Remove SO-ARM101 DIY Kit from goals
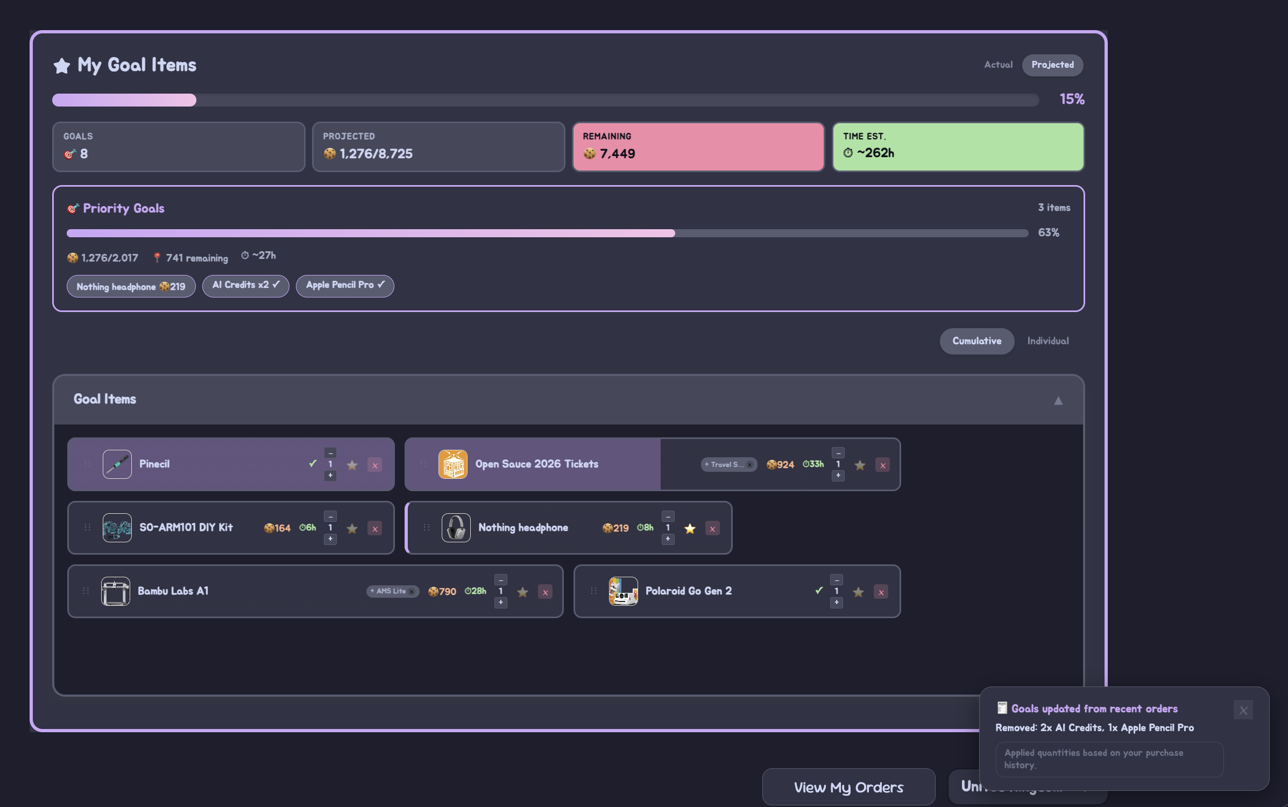1288x807 pixels. point(375,528)
